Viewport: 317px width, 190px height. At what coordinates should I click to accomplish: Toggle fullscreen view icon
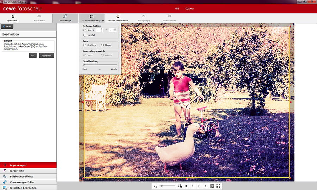click(218, 186)
